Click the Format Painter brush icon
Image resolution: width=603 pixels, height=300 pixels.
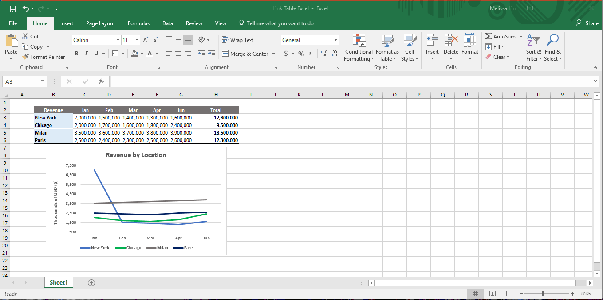[26, 57]
